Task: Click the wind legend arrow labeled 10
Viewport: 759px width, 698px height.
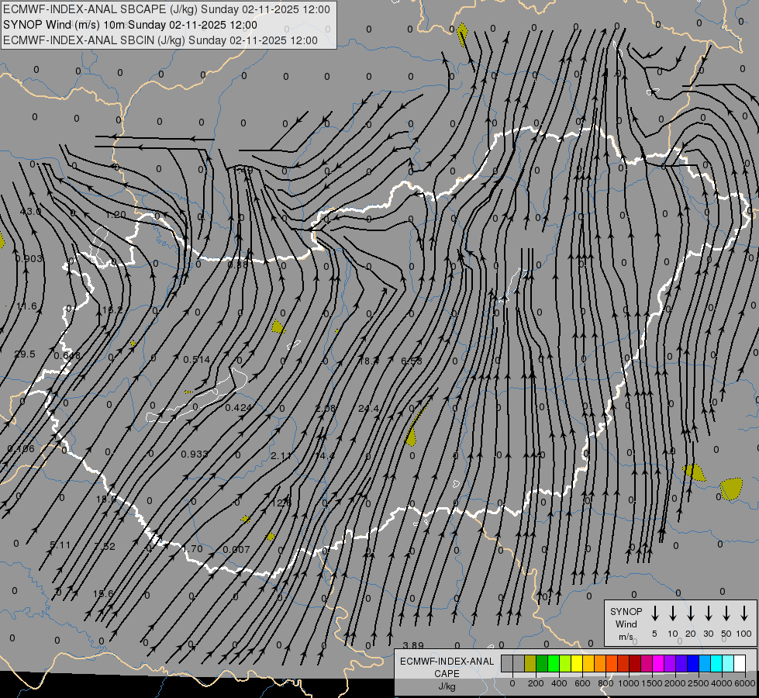Action: 672,613
